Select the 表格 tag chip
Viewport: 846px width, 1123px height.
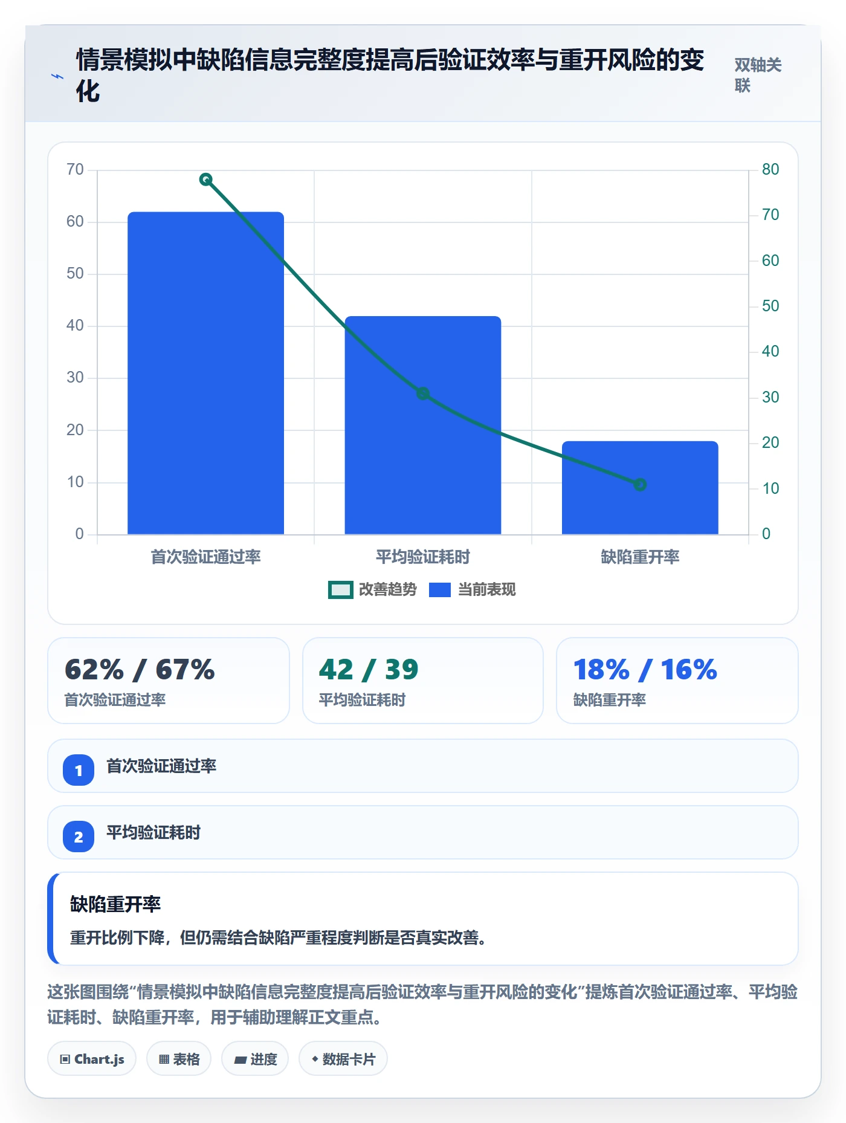[x=179, y=1059]
